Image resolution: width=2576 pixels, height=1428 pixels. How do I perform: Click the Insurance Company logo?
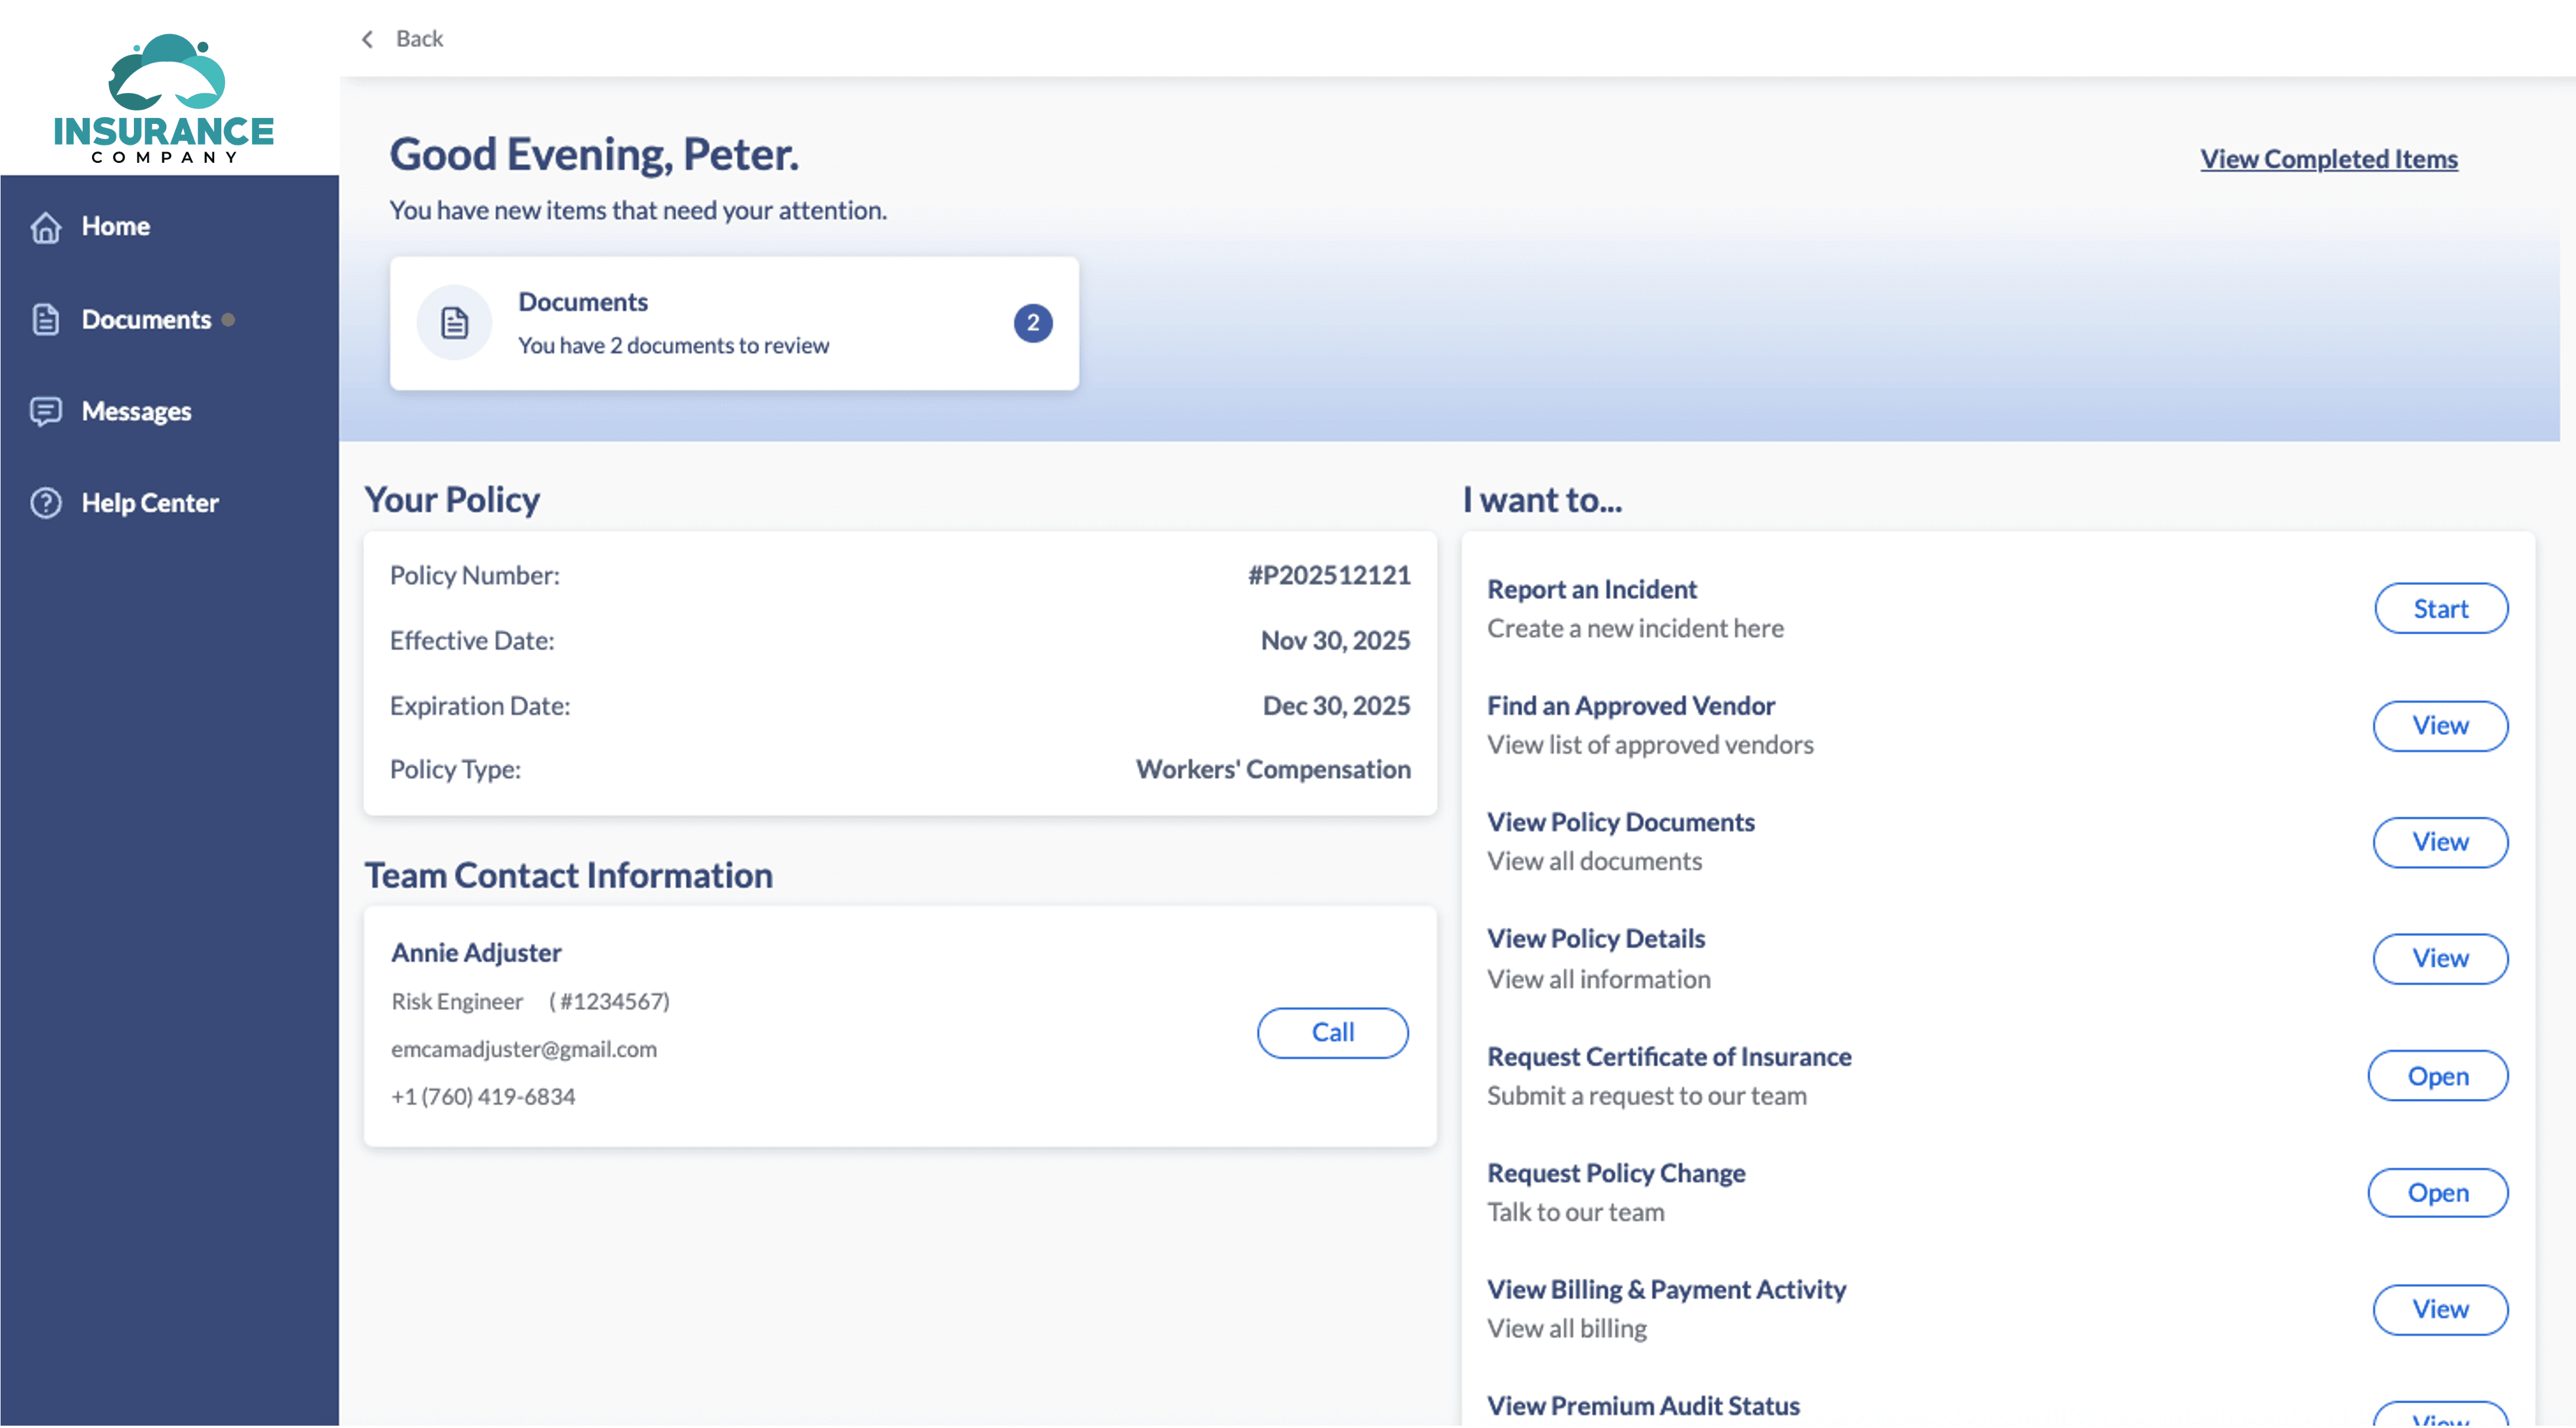[x=164, y=98]
